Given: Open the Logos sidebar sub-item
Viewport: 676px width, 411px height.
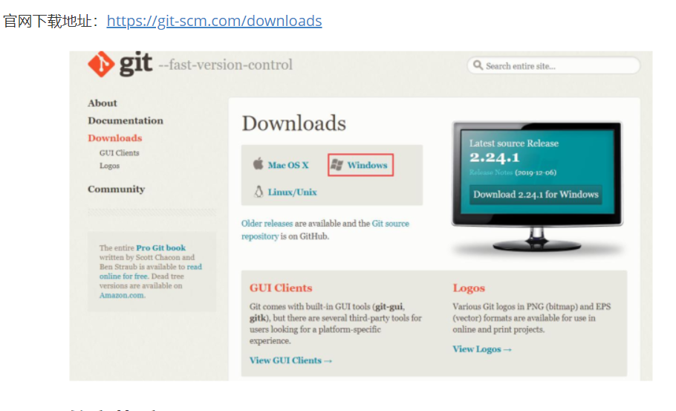Looking at the screenshot, I should coord(109,166).
